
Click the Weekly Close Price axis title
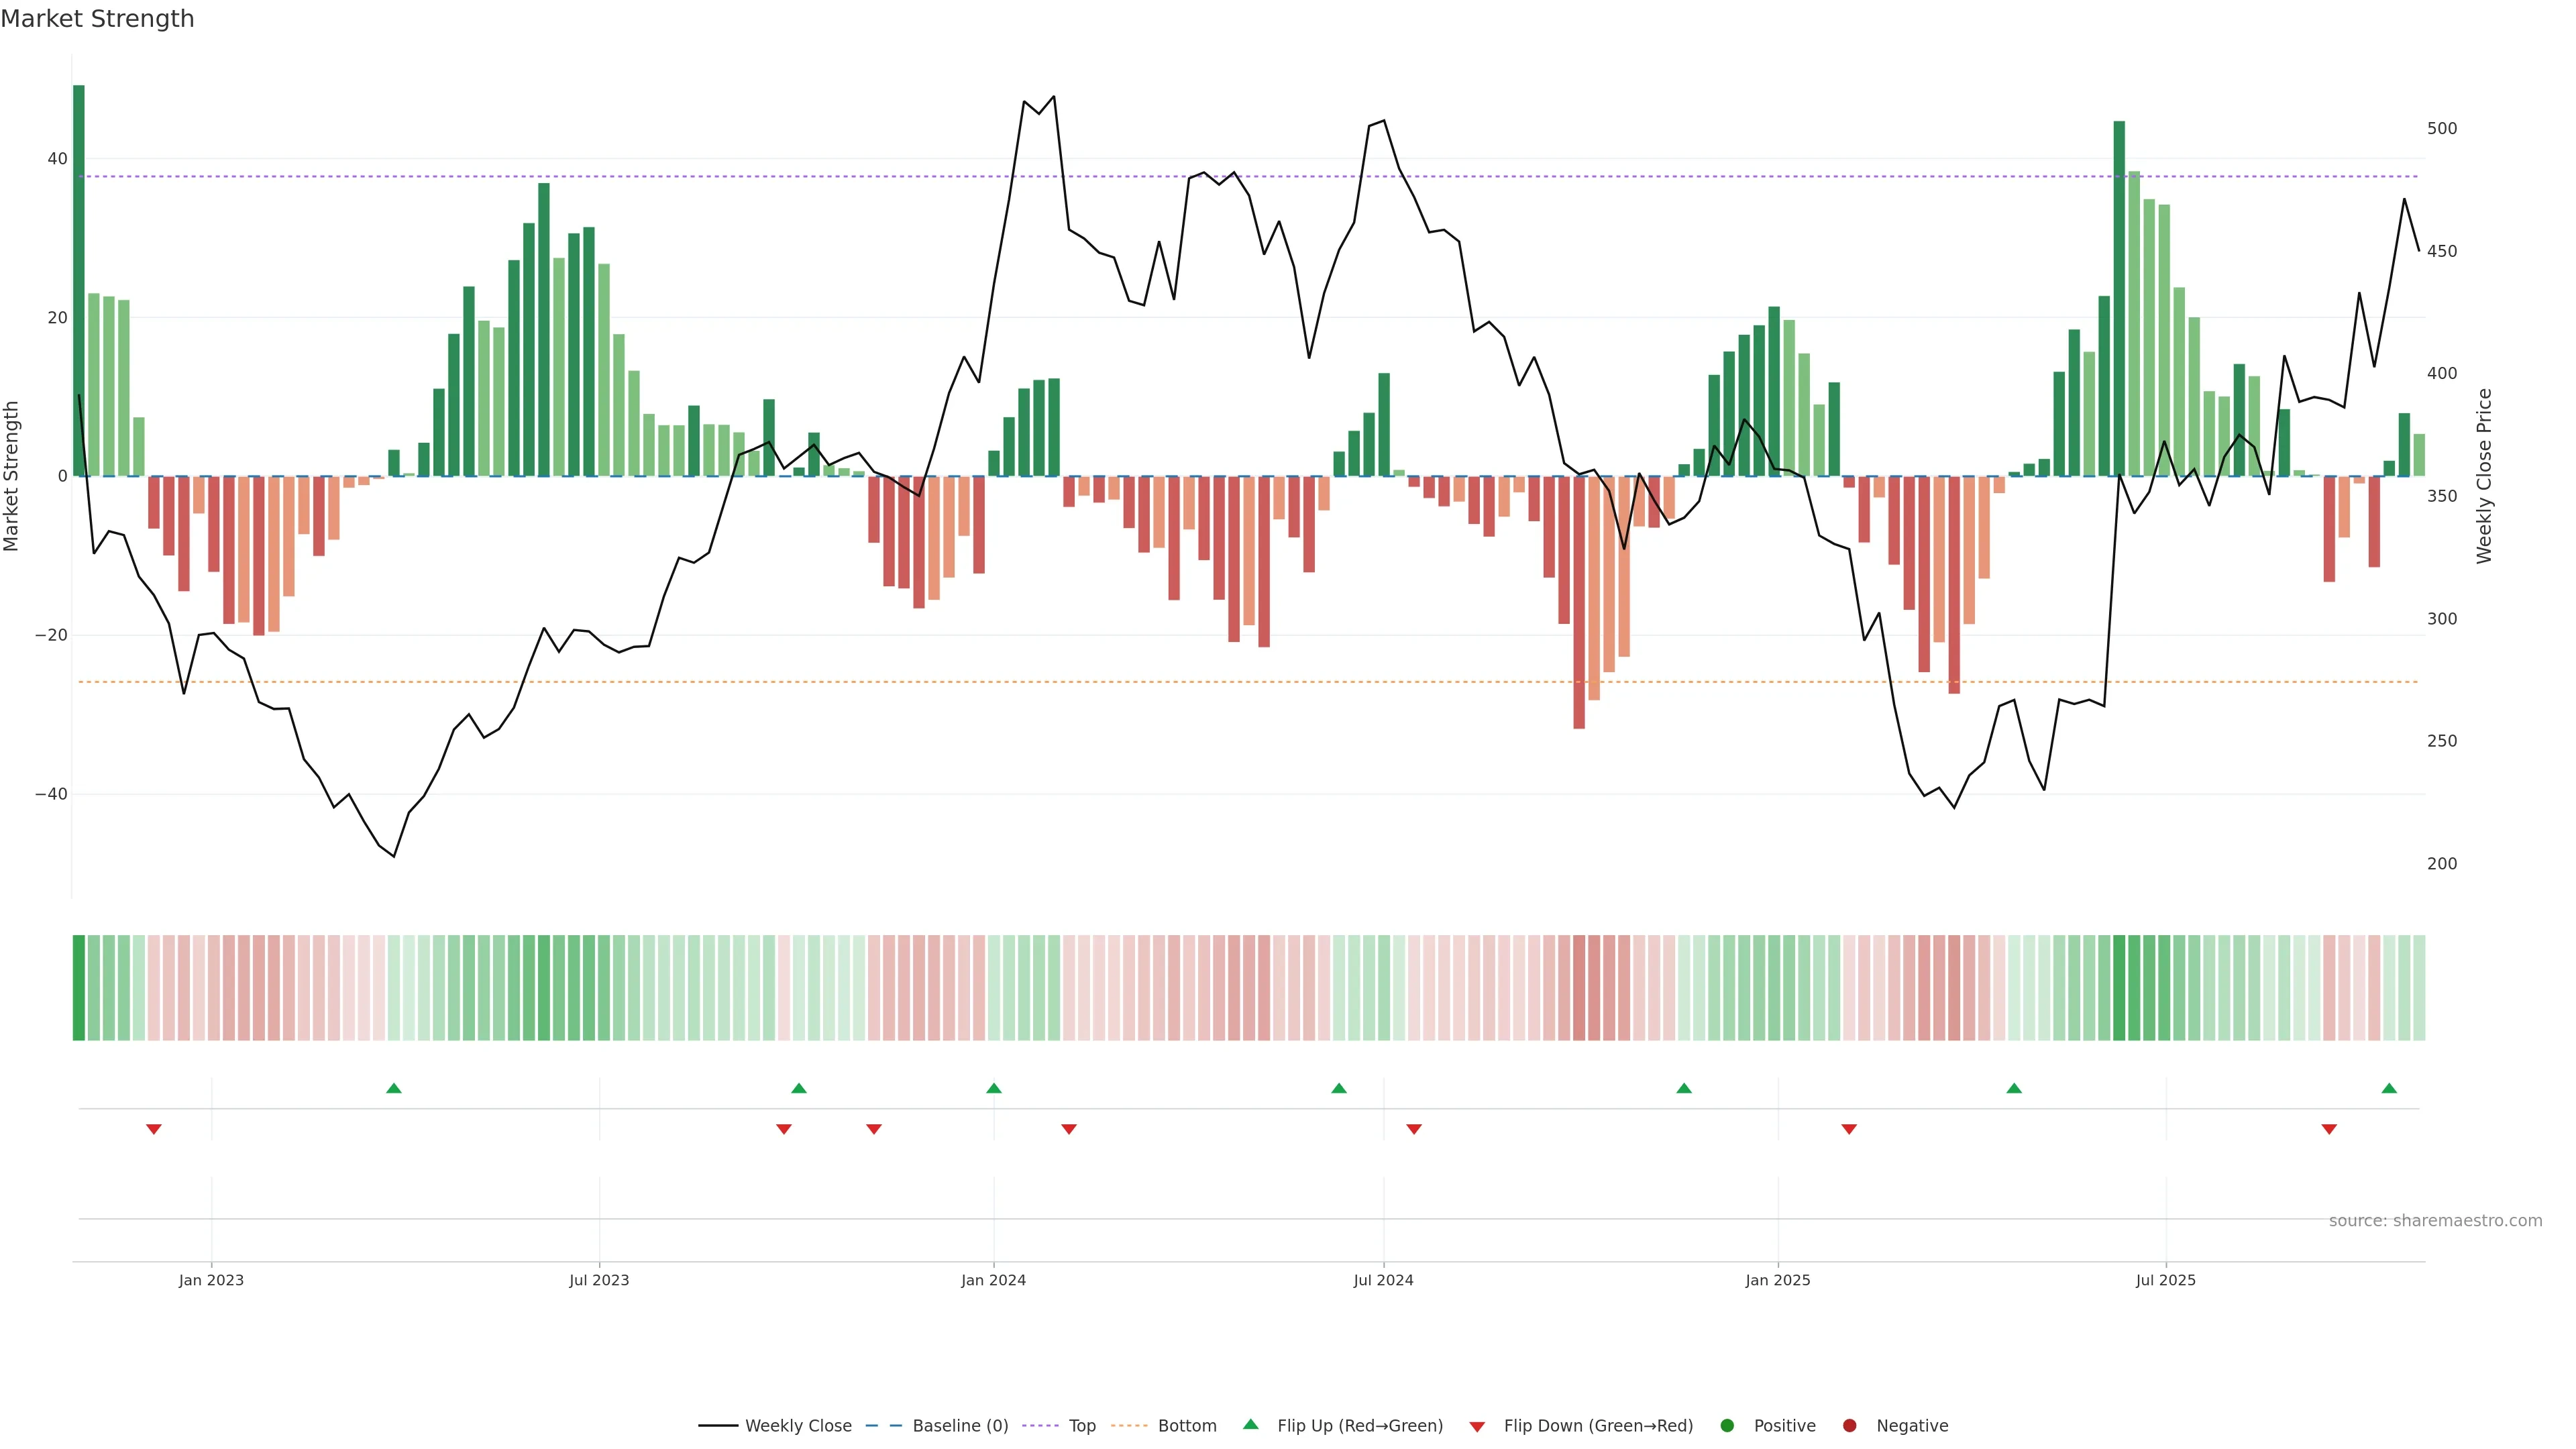pos(2484,476)
